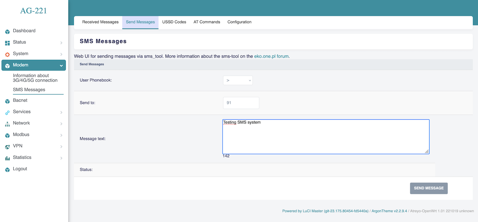Focus the Send to number field

coord(241,103)
